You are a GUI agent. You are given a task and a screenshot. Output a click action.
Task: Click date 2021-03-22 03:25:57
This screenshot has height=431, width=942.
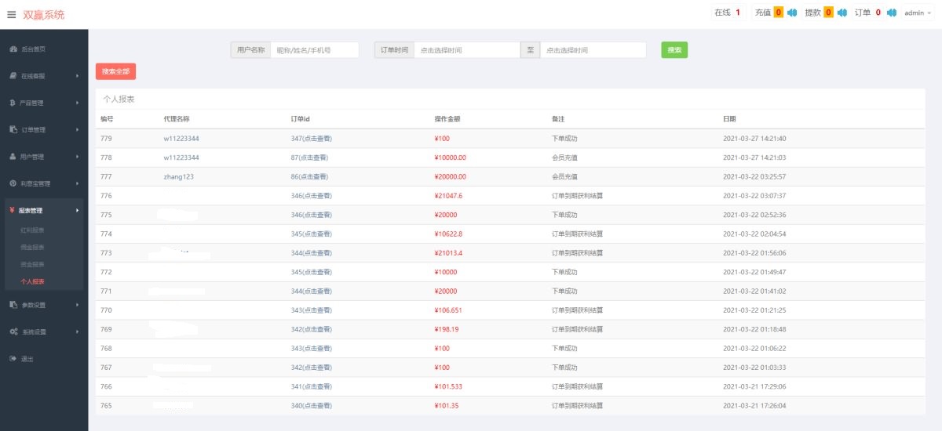754,176
